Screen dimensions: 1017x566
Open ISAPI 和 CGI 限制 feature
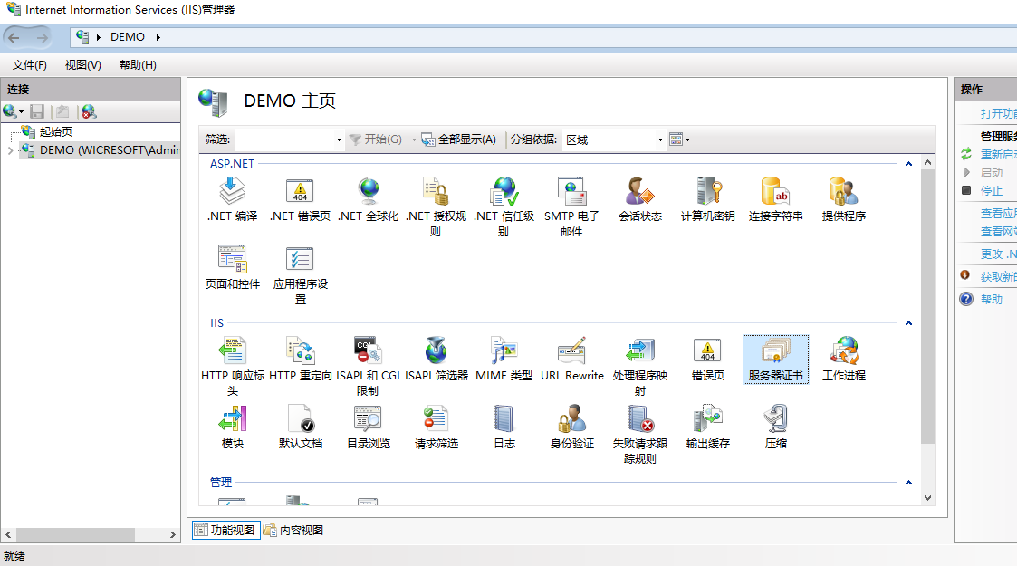click(368, 366)
